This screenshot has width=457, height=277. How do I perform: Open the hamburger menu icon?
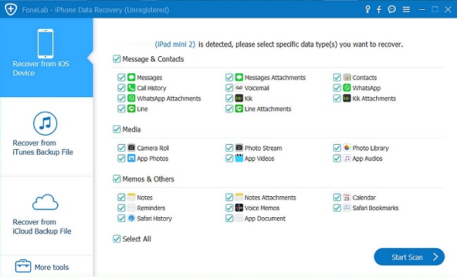click(x=406, y=10)
